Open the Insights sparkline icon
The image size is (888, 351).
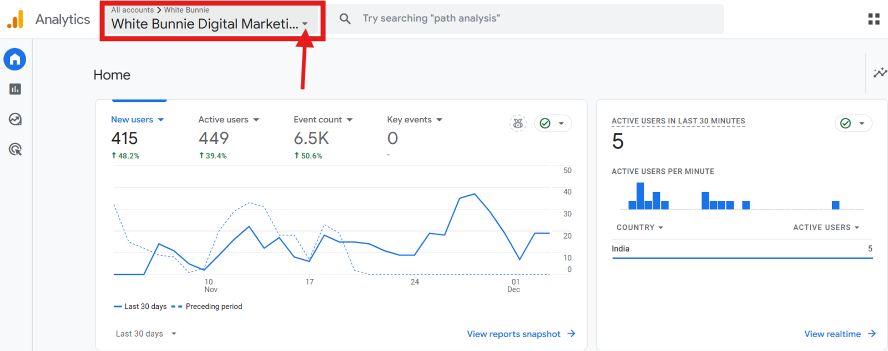coord(880,73)
